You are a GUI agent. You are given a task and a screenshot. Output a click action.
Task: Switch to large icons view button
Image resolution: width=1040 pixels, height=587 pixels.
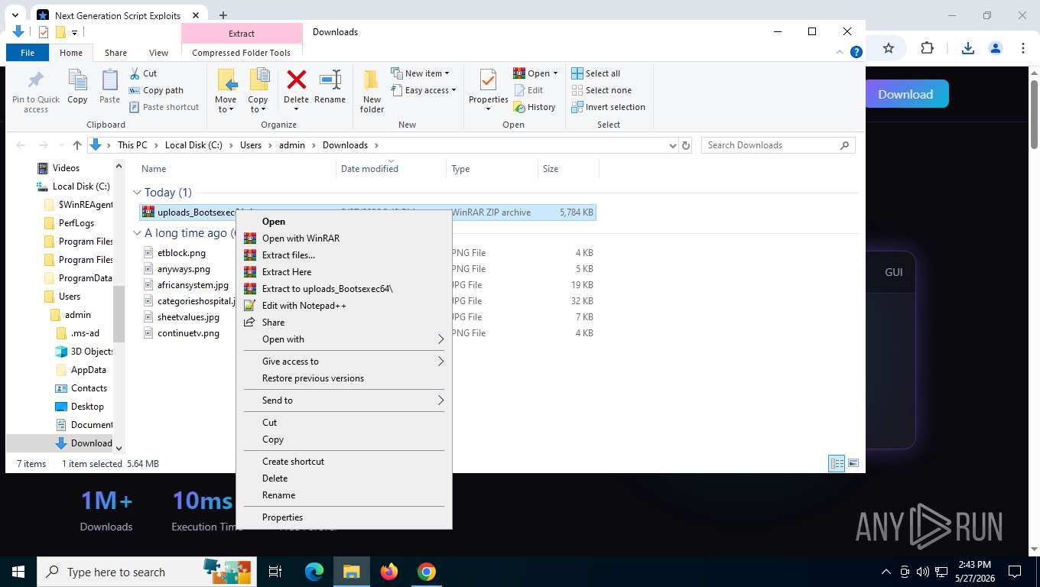coord(853,463)
